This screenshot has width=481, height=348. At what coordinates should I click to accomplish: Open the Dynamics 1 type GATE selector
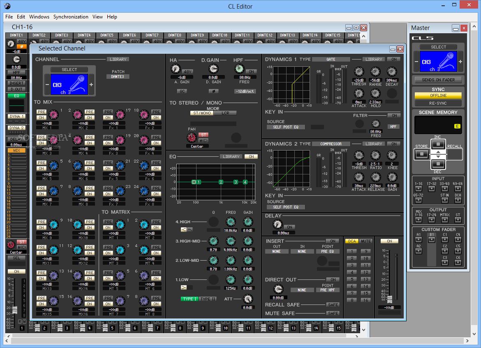click(331, 60)
